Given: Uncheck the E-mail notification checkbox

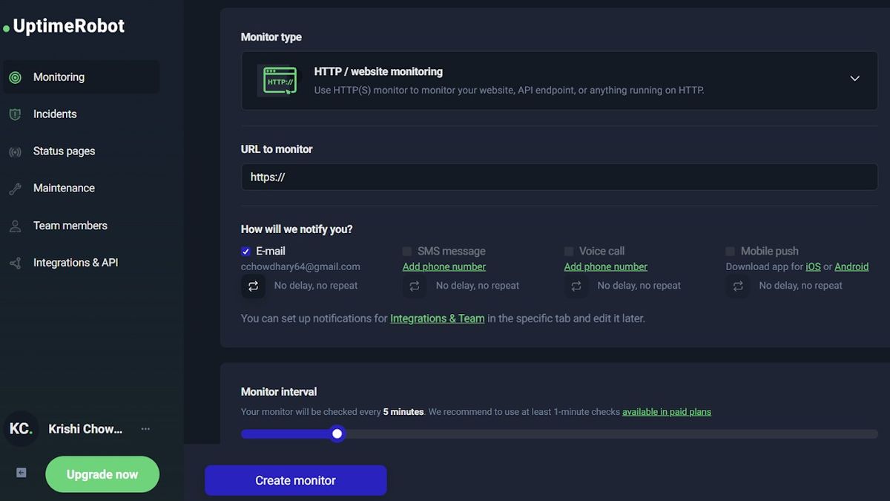Looking at the screenshot, I should (x=245, y=251).
